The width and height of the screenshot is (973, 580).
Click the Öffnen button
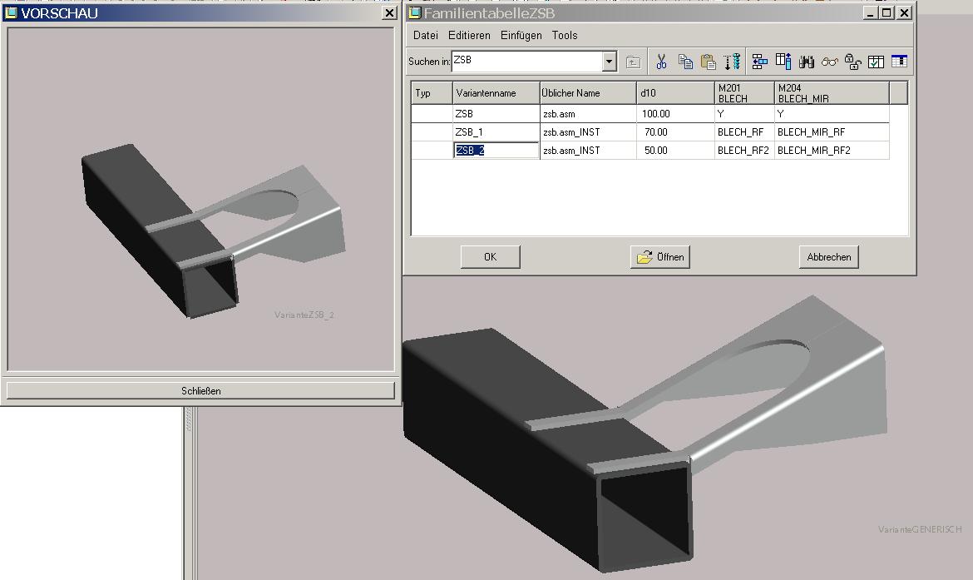point(660,257)
